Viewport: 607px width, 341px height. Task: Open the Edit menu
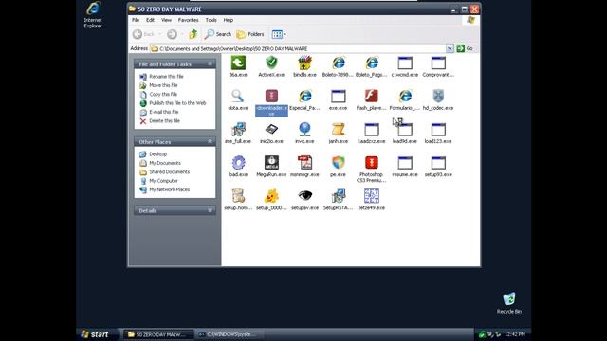tap(150, 20)
